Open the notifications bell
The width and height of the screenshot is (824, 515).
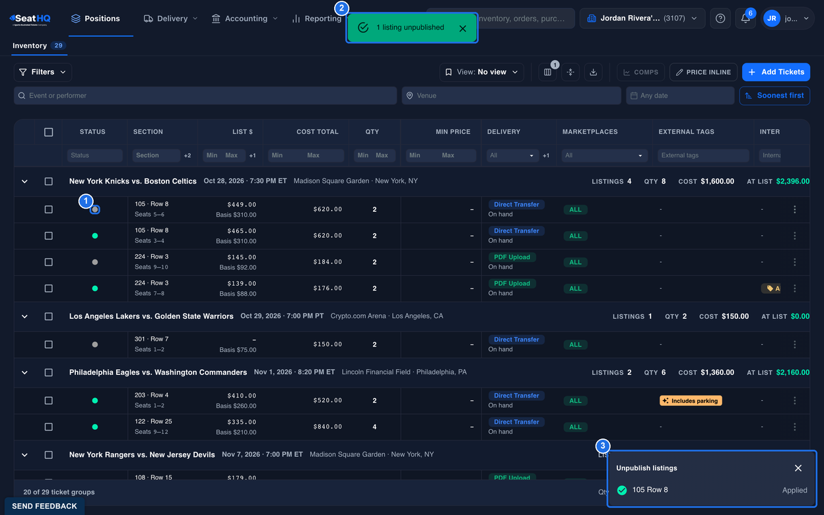[745, 18]
